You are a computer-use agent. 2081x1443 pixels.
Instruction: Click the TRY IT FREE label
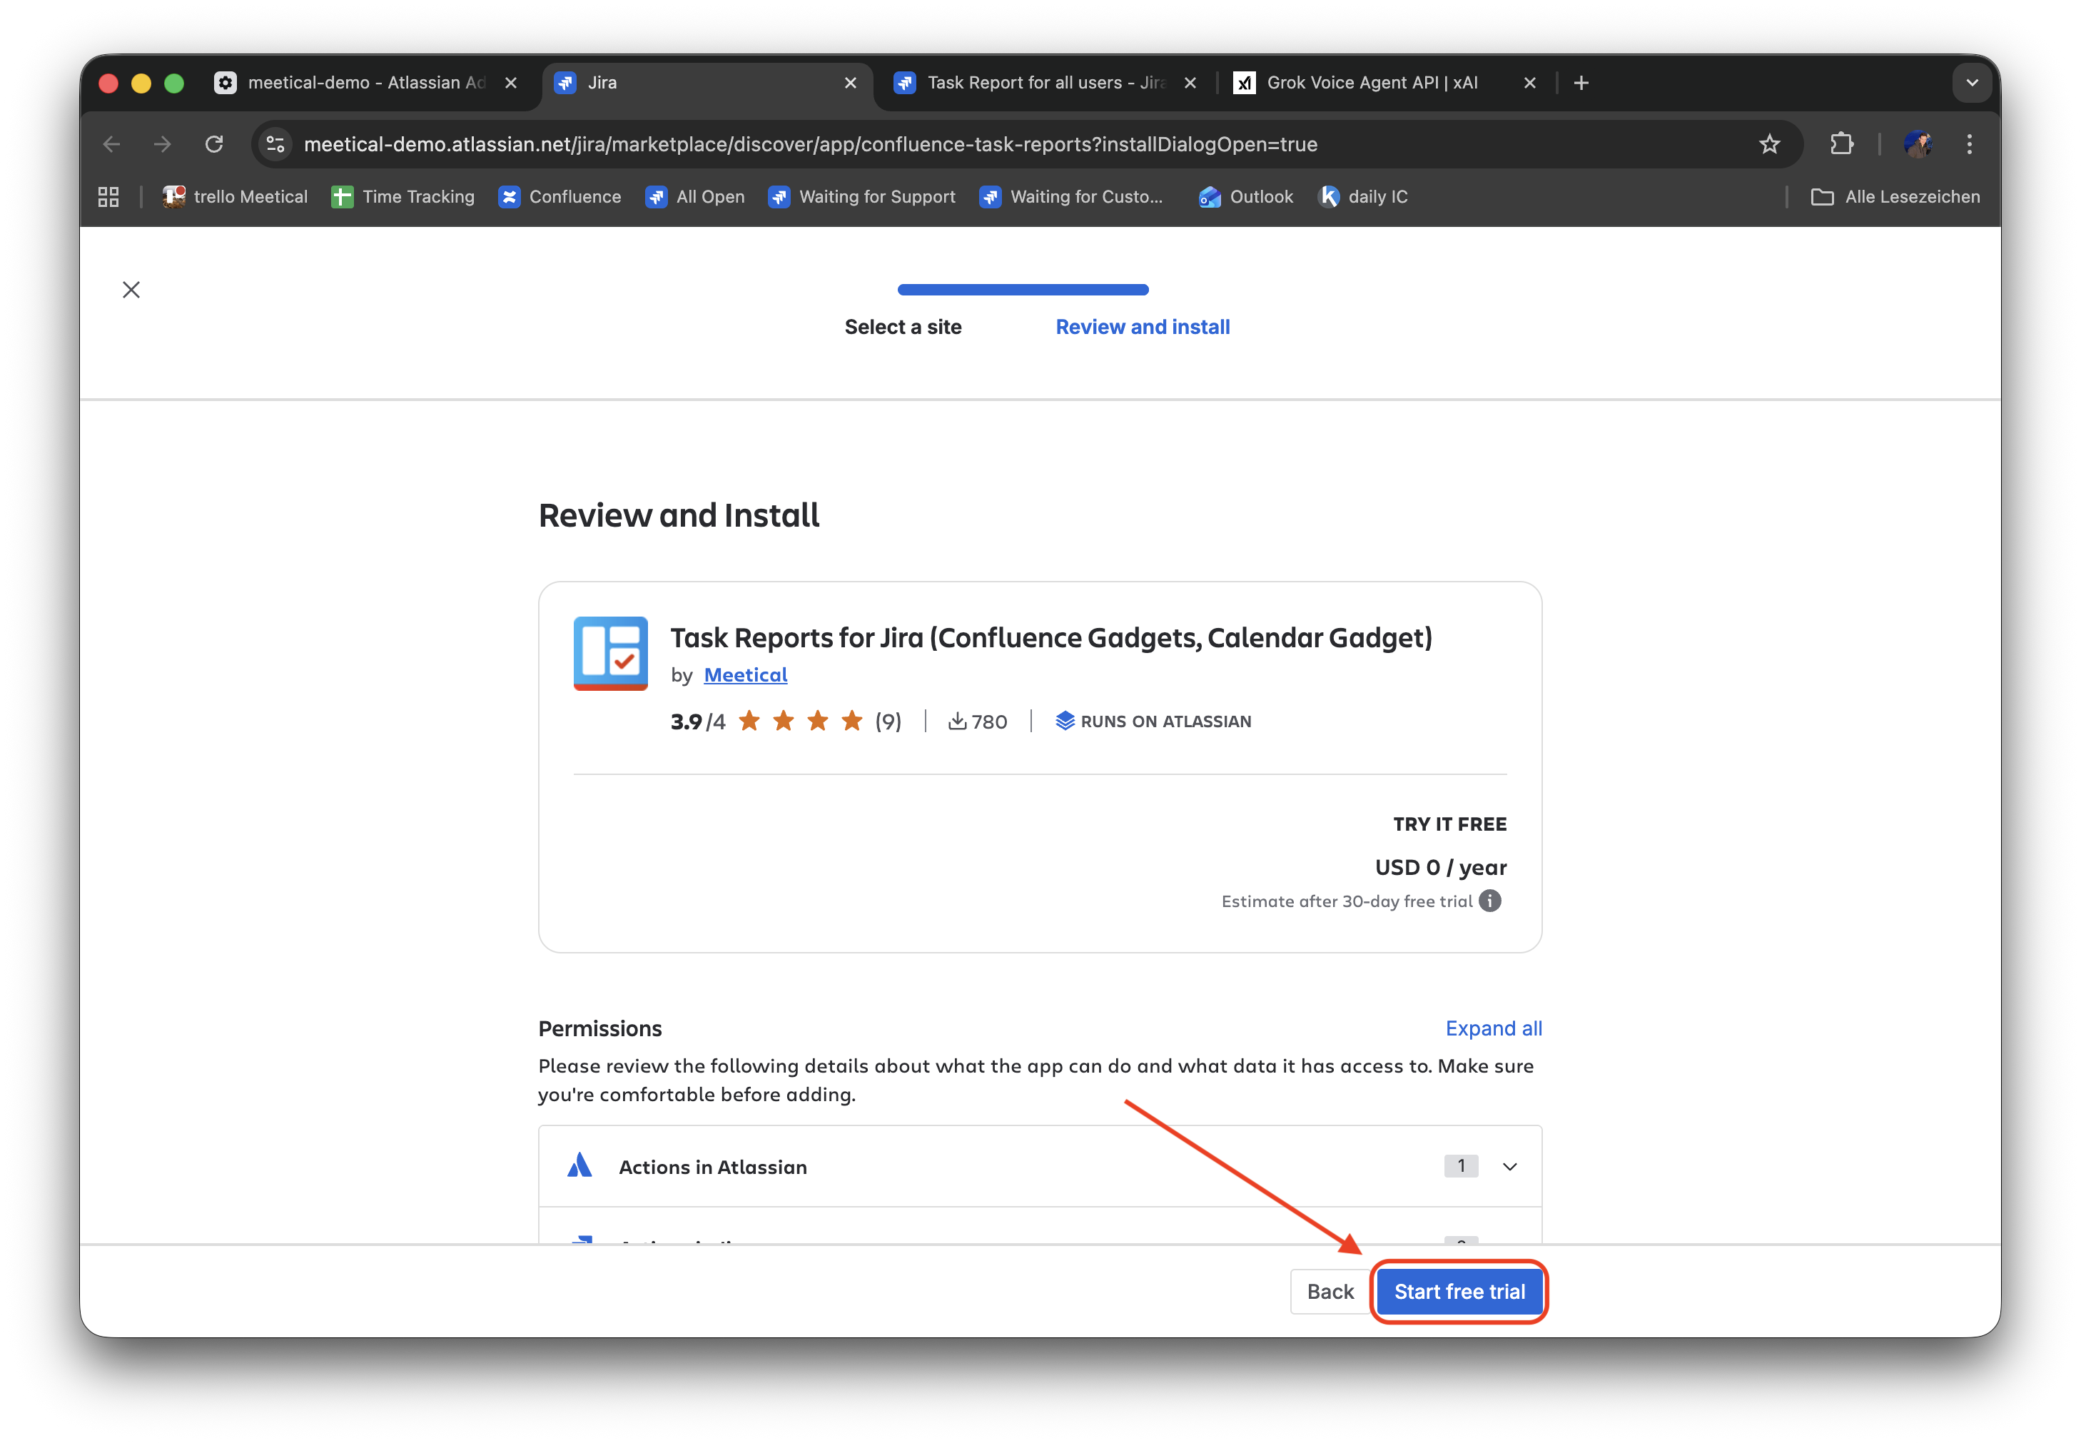click(1449, 824)
